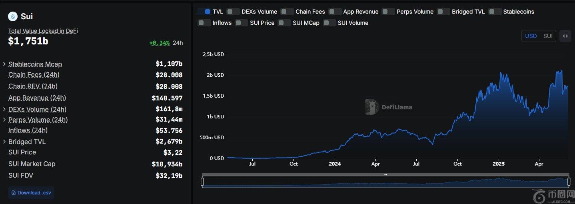Turn on App Revenue series
This screenshot has height=204, width=575.
335,12
